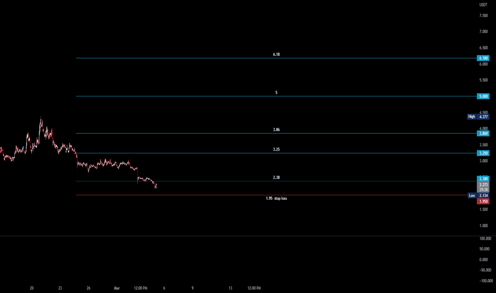
Task: Click 3.500 on the price axis
Action: pyautogui.click(x=483, y=145)
